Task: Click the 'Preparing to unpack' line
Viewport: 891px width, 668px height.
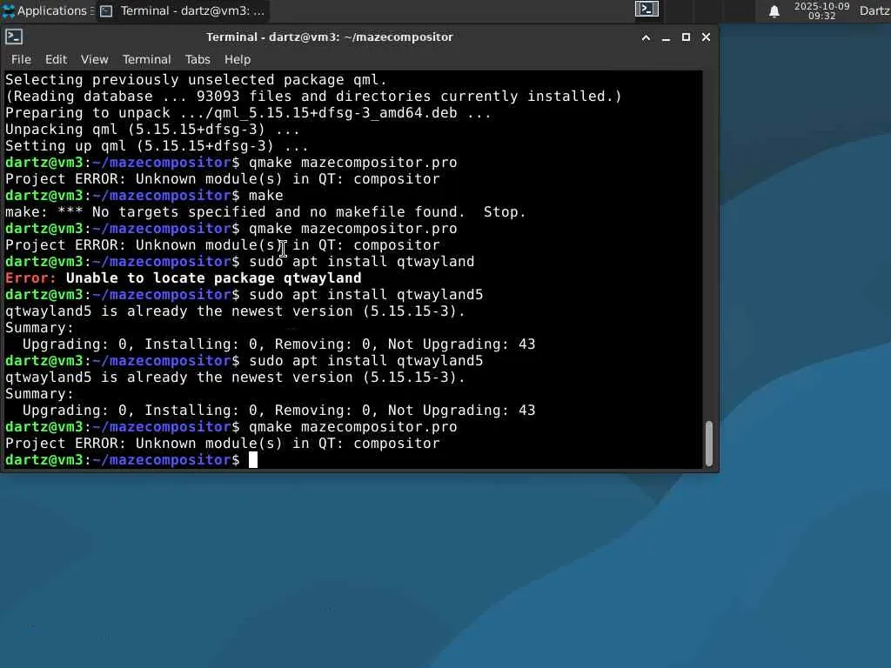Action: tap(248, 112)
